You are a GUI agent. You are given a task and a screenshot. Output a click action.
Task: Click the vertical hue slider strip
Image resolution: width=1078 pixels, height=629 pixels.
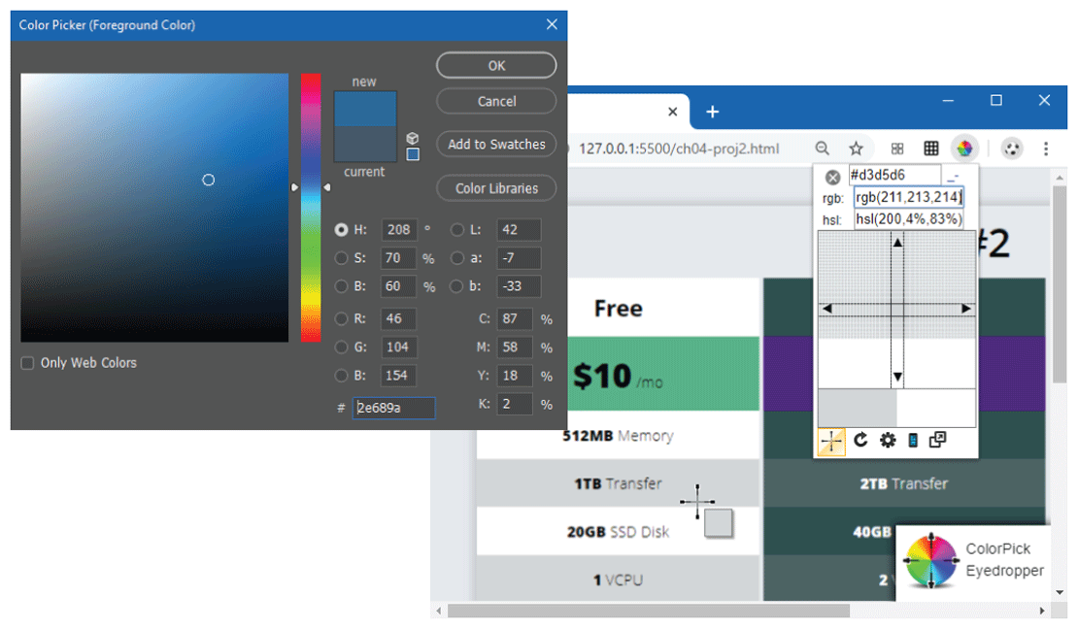pos(310,208)
